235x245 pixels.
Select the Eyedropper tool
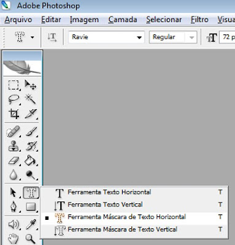pos(31,224)
